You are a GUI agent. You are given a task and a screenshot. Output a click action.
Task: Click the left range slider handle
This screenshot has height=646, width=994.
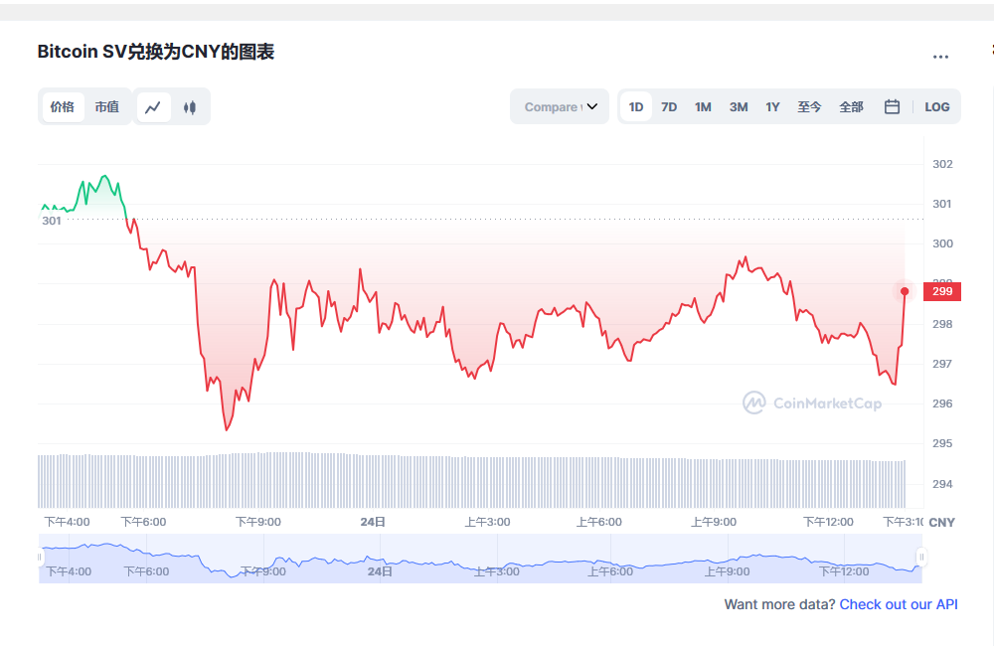40,558
